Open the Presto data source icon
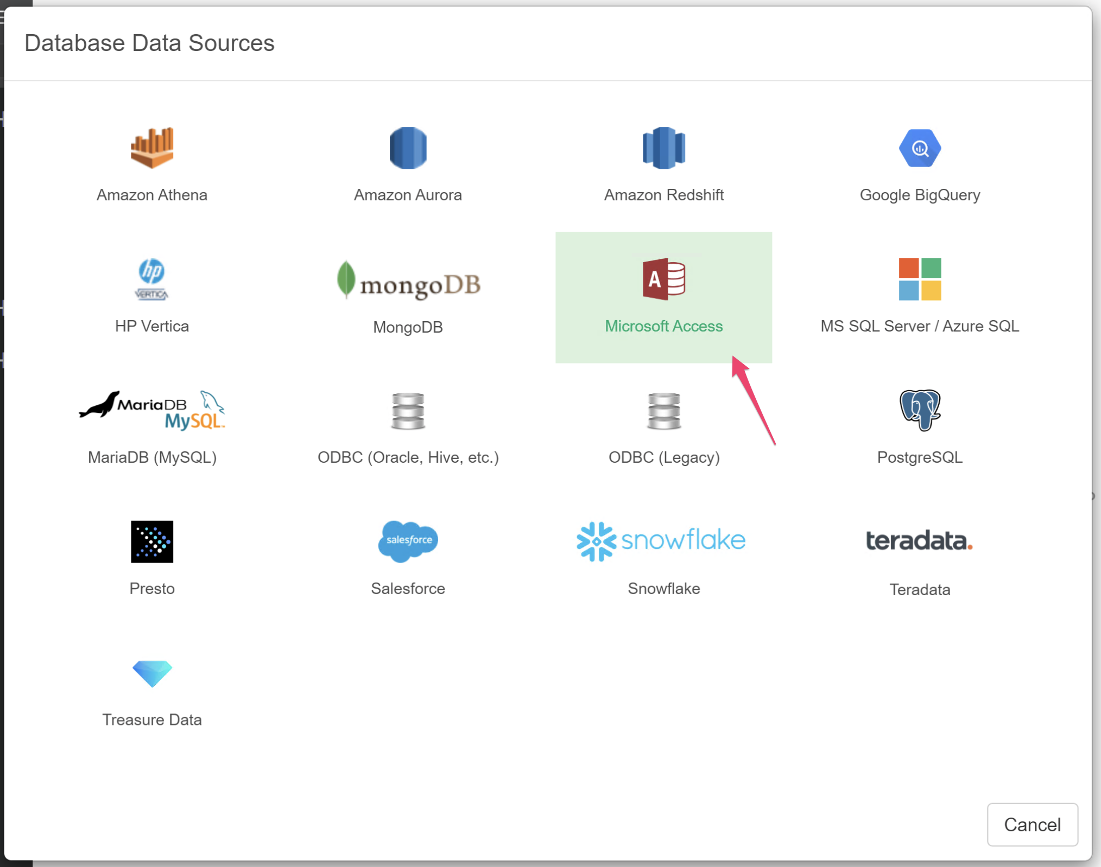 (x=152, y=541)
